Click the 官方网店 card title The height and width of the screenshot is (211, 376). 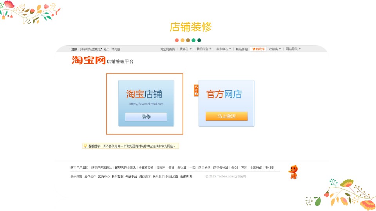click(x=224, y=94)
